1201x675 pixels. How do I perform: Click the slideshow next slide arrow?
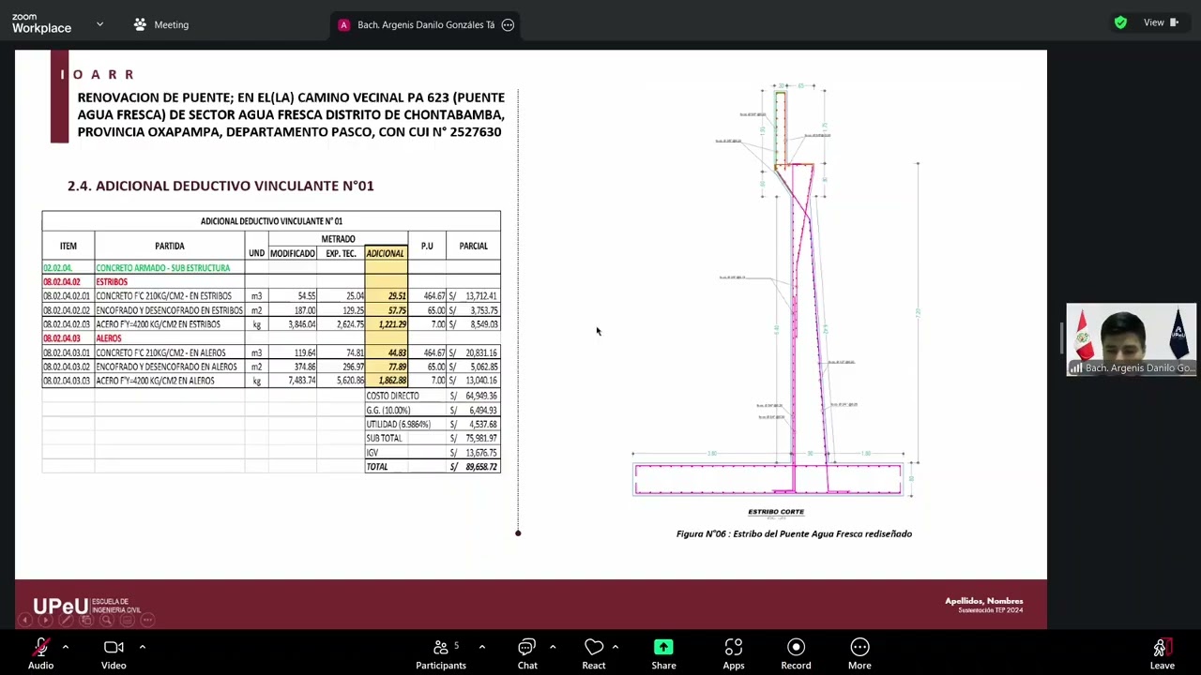(x=45, y=620)
